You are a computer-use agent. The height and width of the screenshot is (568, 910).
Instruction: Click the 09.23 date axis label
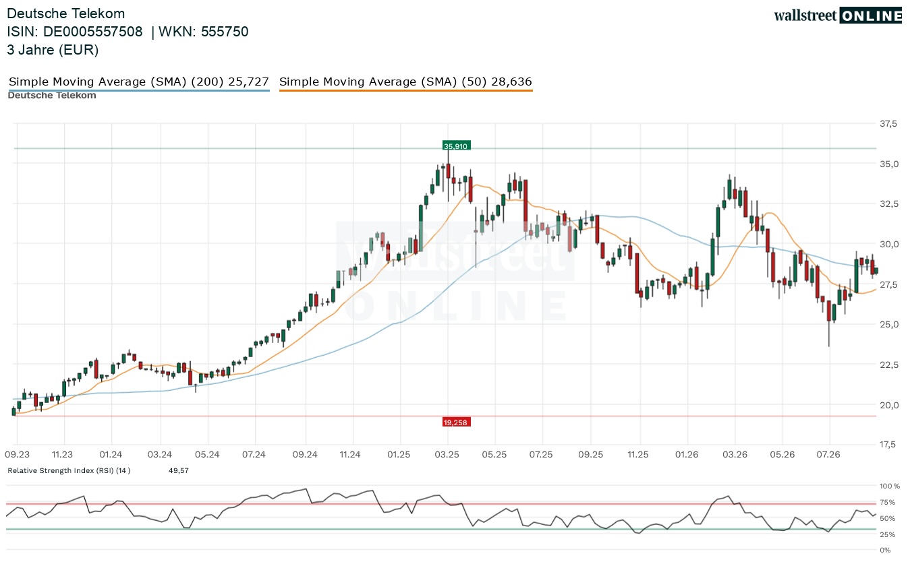tap(17, 455)
